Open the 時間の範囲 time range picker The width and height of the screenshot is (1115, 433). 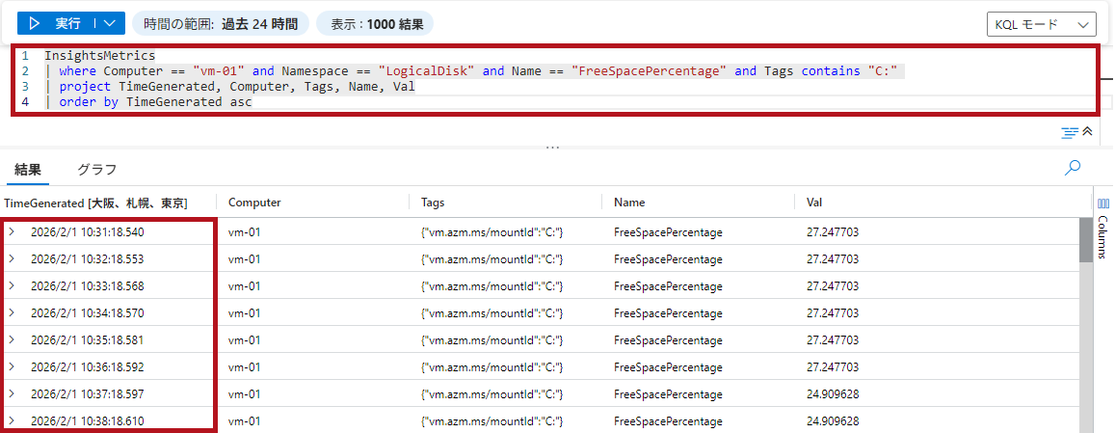coord(220,23)
